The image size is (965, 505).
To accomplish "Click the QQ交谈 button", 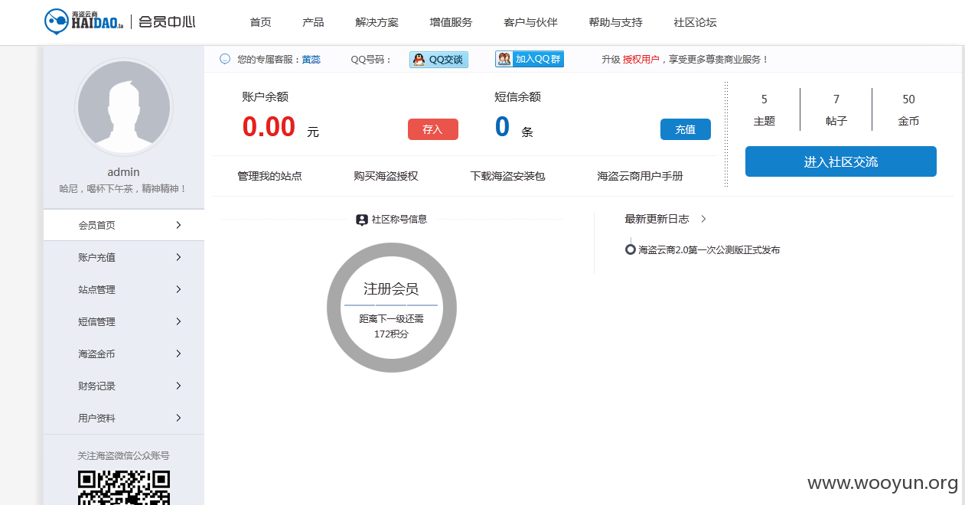I will click(x=439, y=59).
